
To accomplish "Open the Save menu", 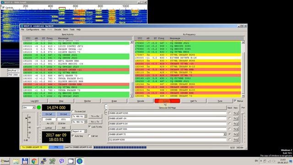I will (65, 29).
